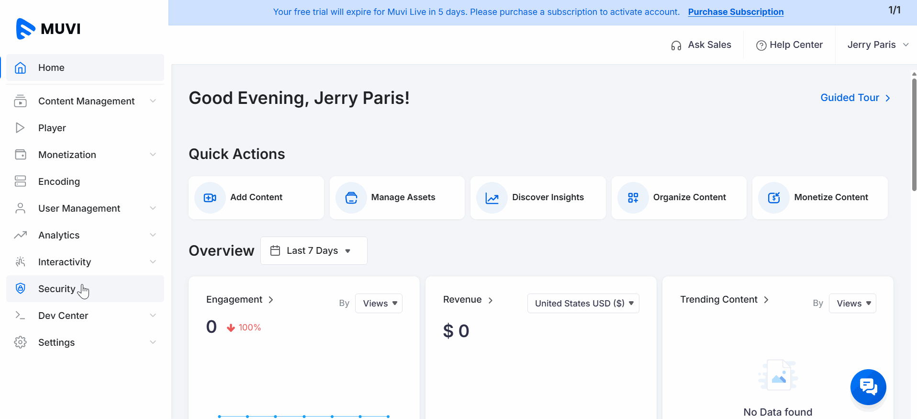Click the page vertical scrollbar
This screenshot has width=917, height=419.
point(914,134)
